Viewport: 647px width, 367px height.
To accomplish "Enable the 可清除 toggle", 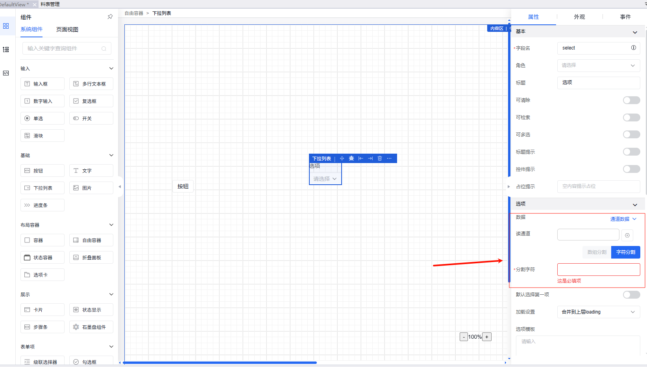I will pos(631,100).
